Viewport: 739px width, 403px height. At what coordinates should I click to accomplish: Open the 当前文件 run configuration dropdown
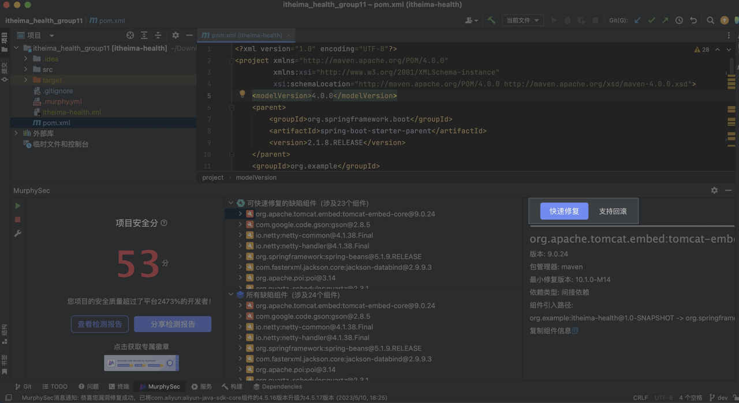point(522,20)
